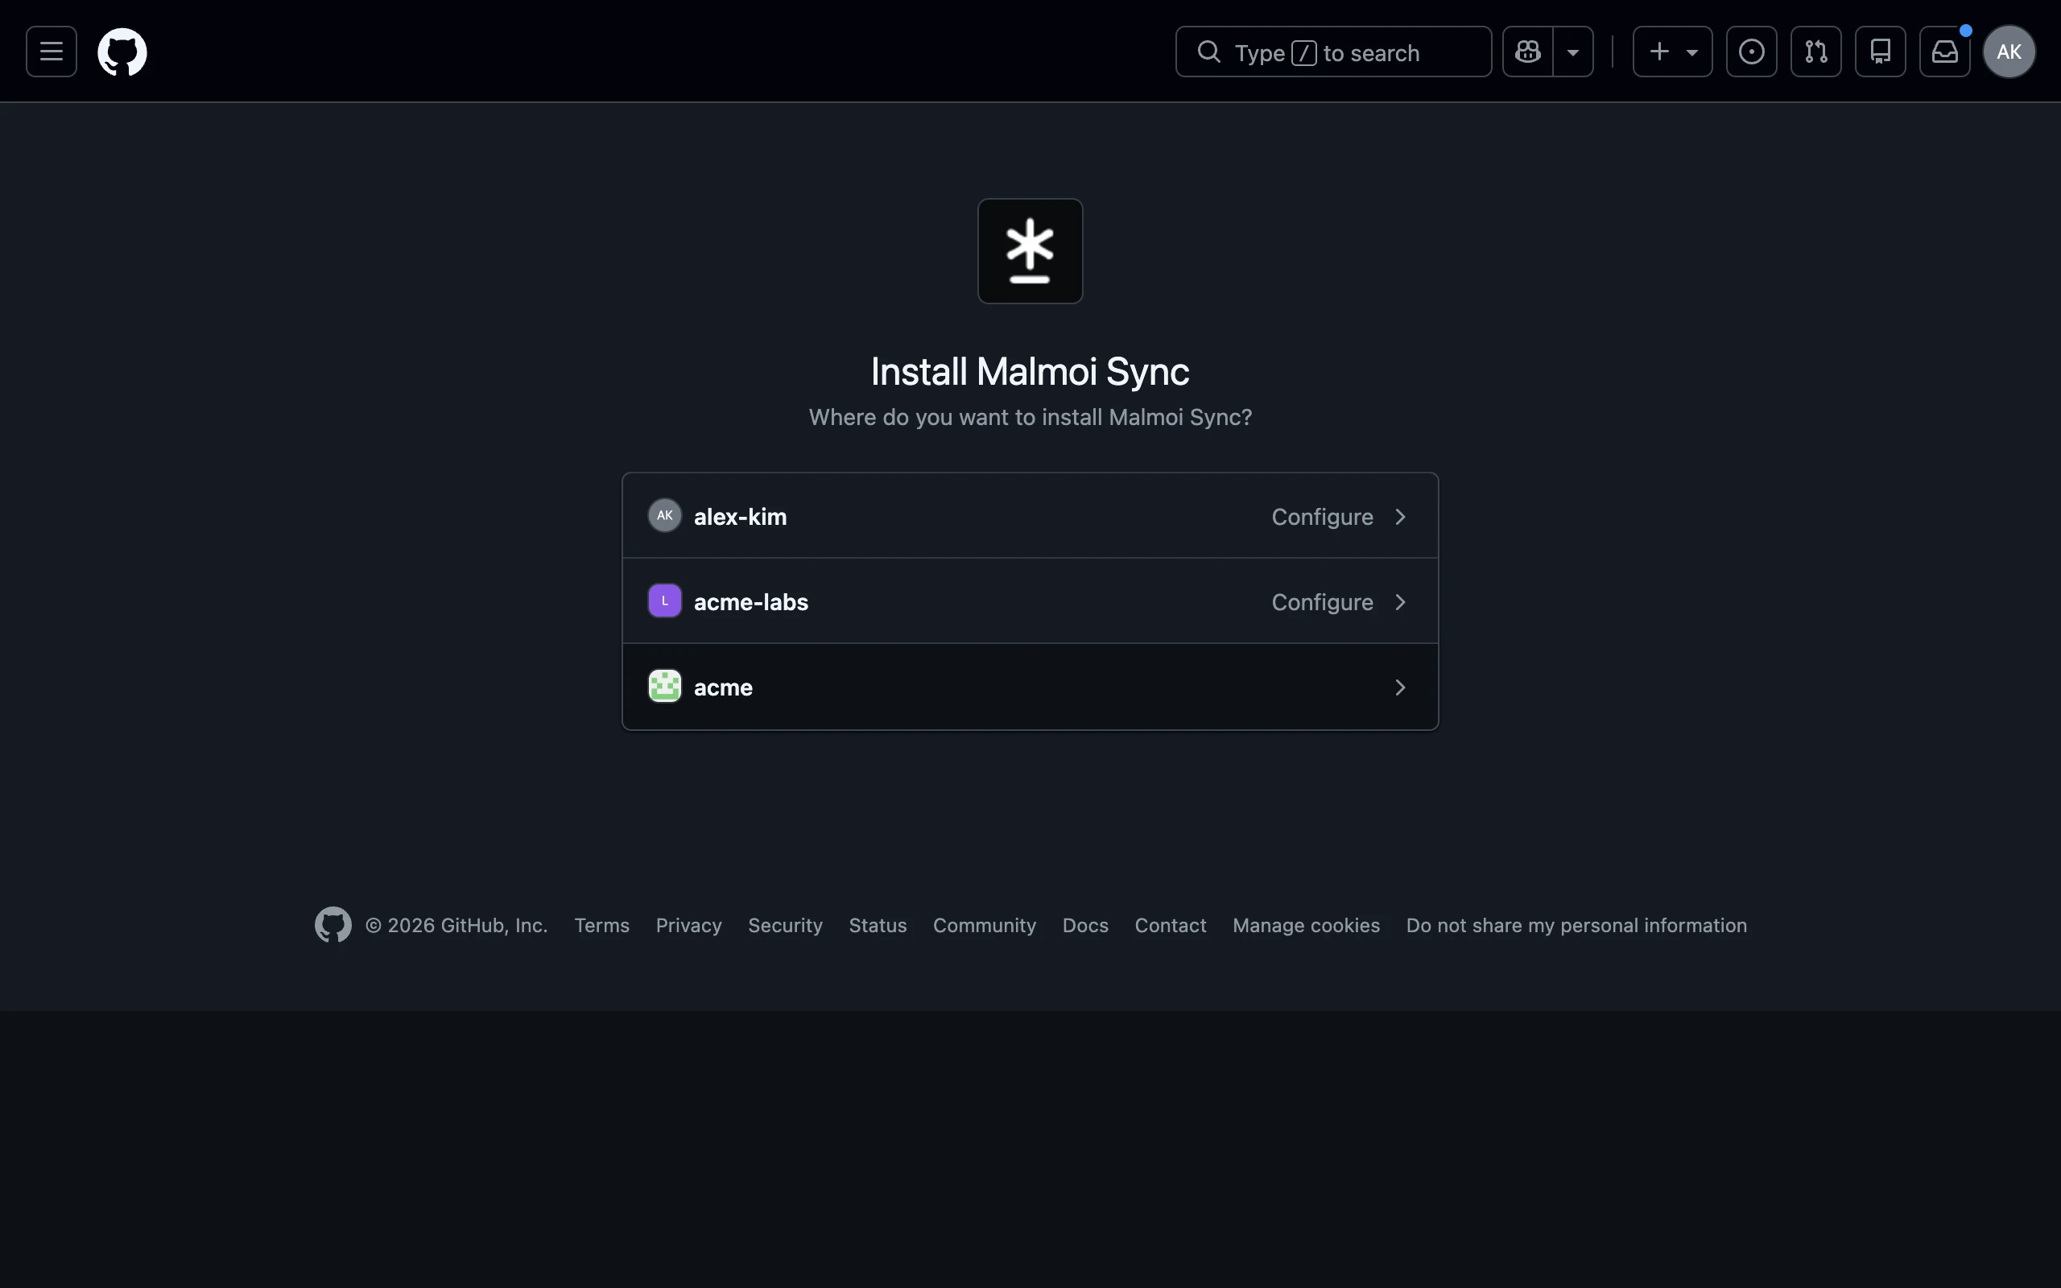
Task: Open Copilot chat icon
Action: (x=1528, y=52)
